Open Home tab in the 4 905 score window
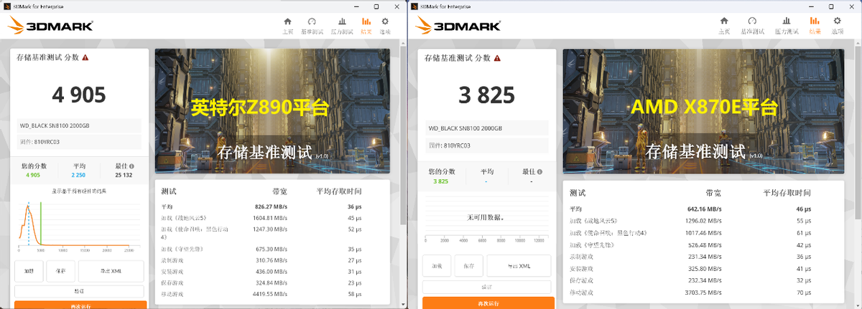Image resolution: width=862 pixels, height=309 pixels. [287, 26]
